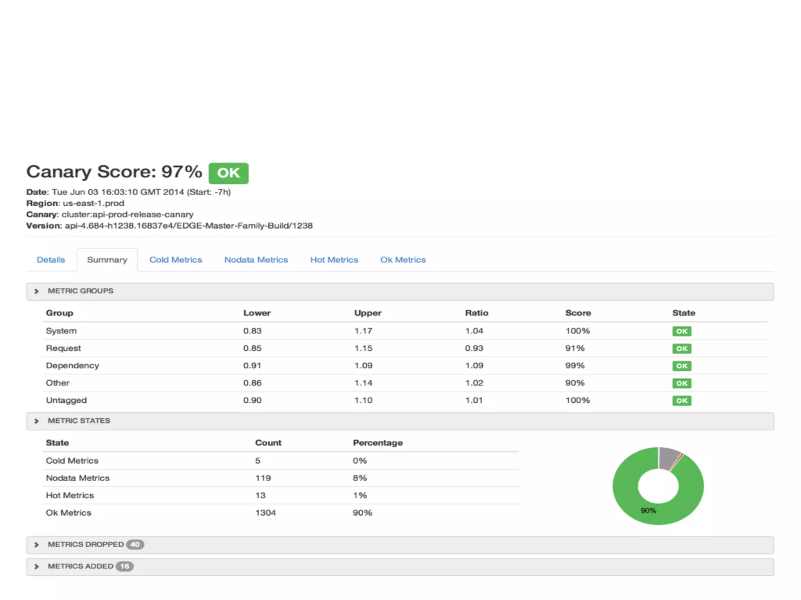Switch to the Details tab
801x600 pixels.
pos(51,260)
